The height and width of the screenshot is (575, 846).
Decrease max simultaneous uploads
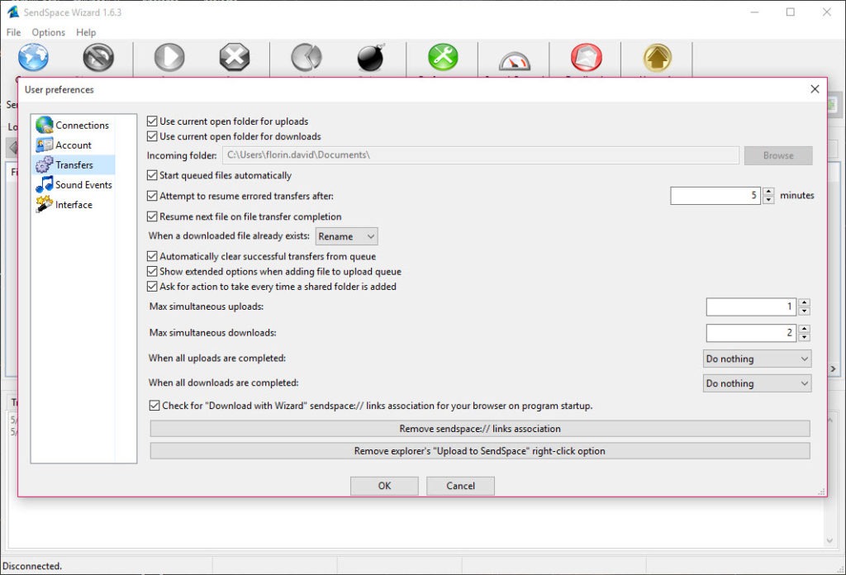pyautogui.click(x=804, y=311)
